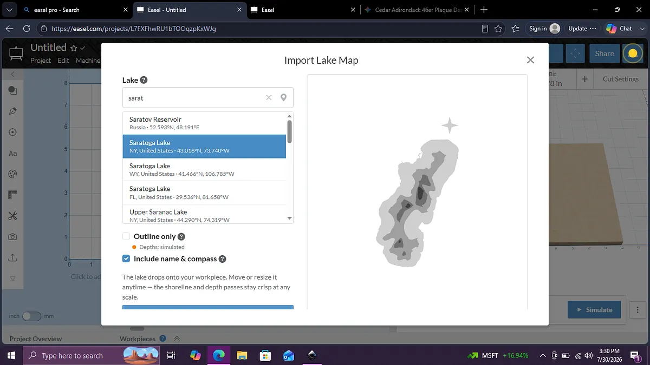Click the Easel logo icon

(x=16, y=54)
